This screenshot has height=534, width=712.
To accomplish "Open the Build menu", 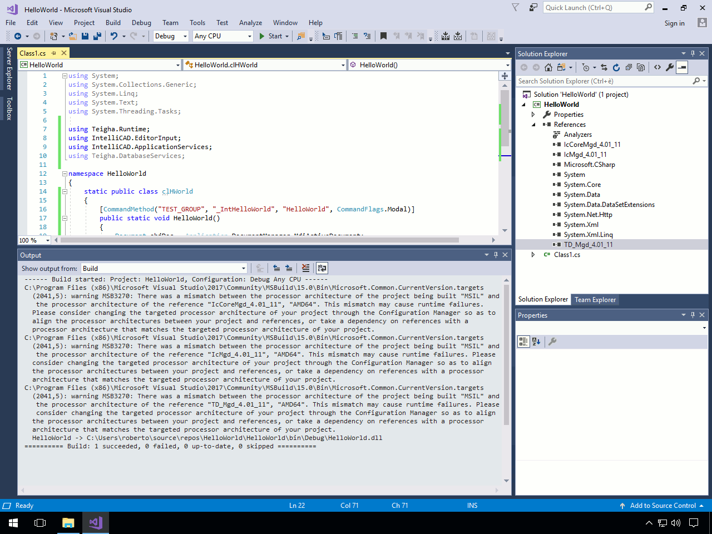I will tap(113, 23).
